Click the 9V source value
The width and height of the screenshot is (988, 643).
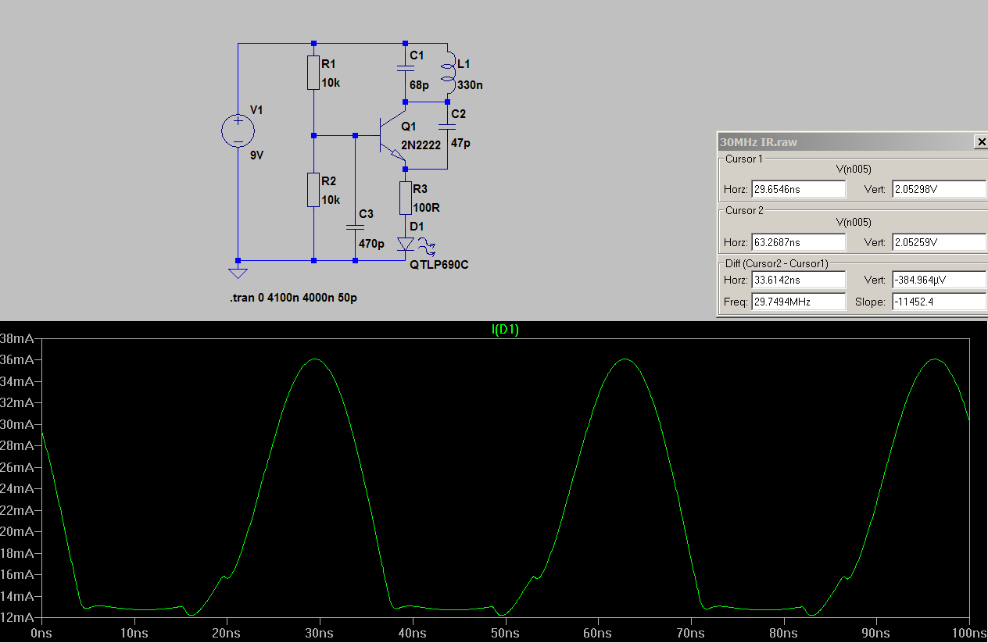pos(257,155)
